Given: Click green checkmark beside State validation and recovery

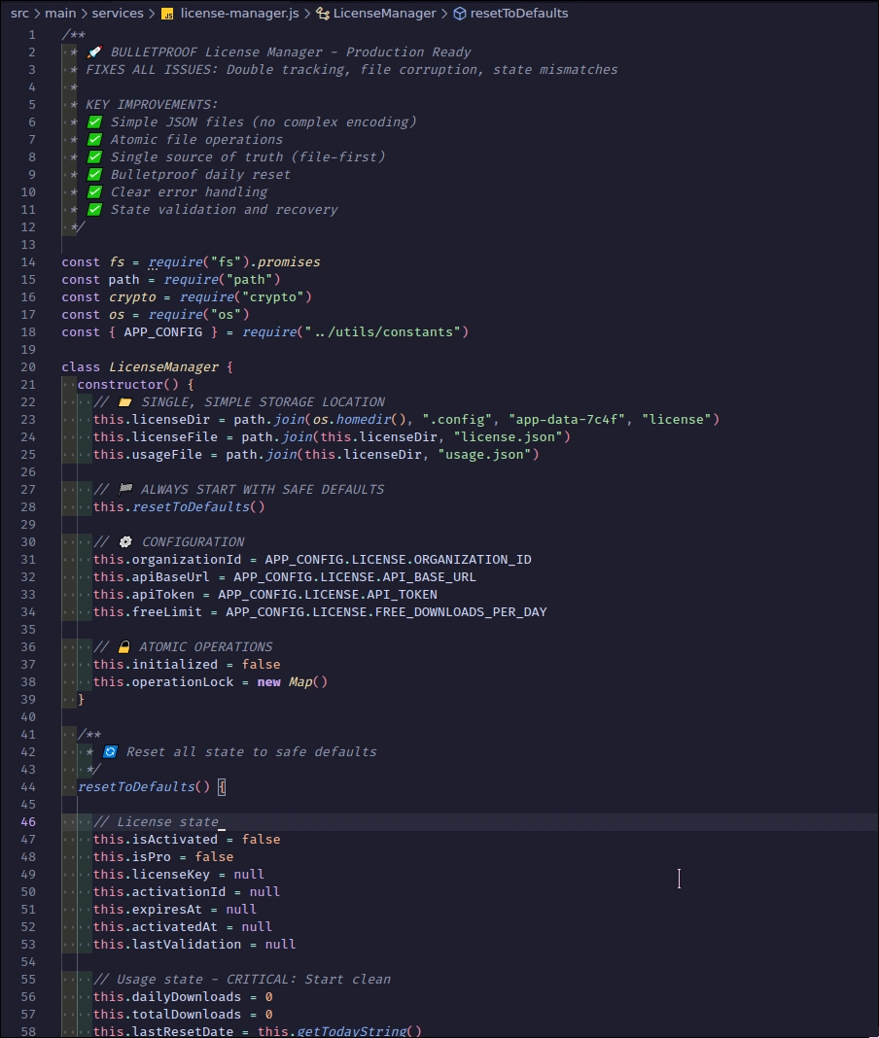Looking at the screenshot, I should 94,209.
